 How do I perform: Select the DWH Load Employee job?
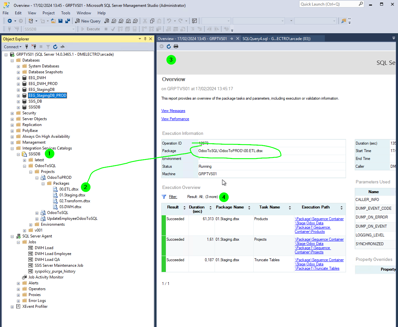tap(53, 254)
